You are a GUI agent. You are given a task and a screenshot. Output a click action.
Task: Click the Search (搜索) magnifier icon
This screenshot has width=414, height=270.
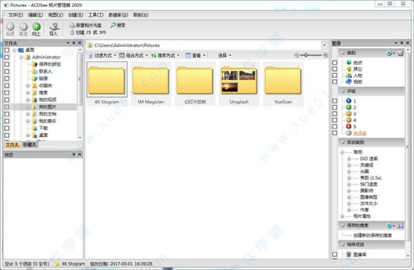[x=113, y=25]
